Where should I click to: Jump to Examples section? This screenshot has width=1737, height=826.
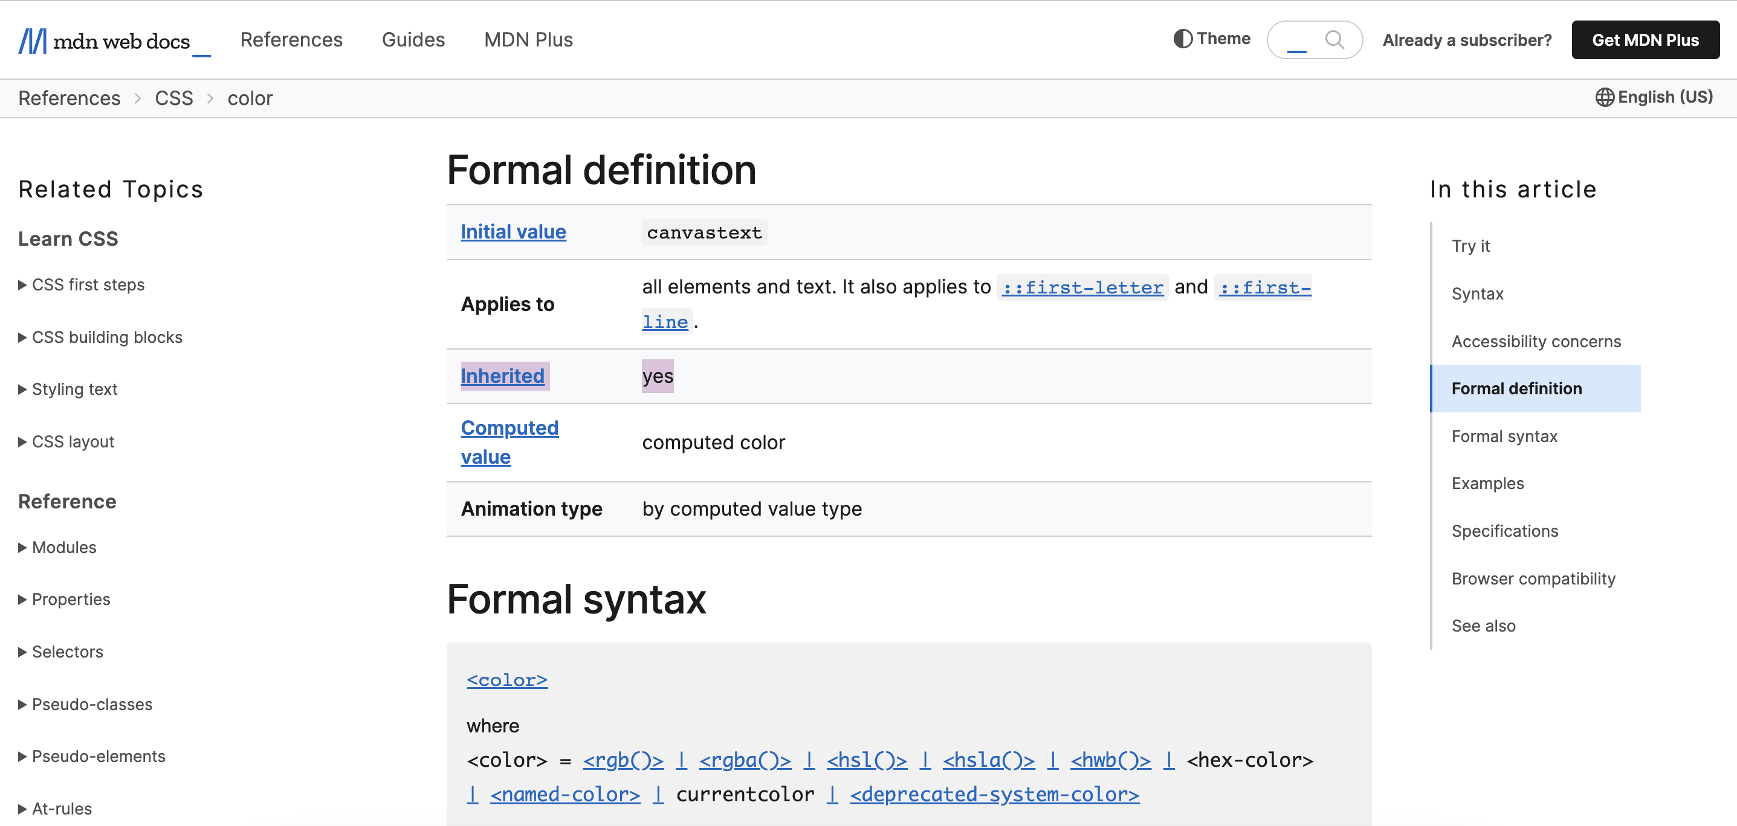coord(1487,484)
